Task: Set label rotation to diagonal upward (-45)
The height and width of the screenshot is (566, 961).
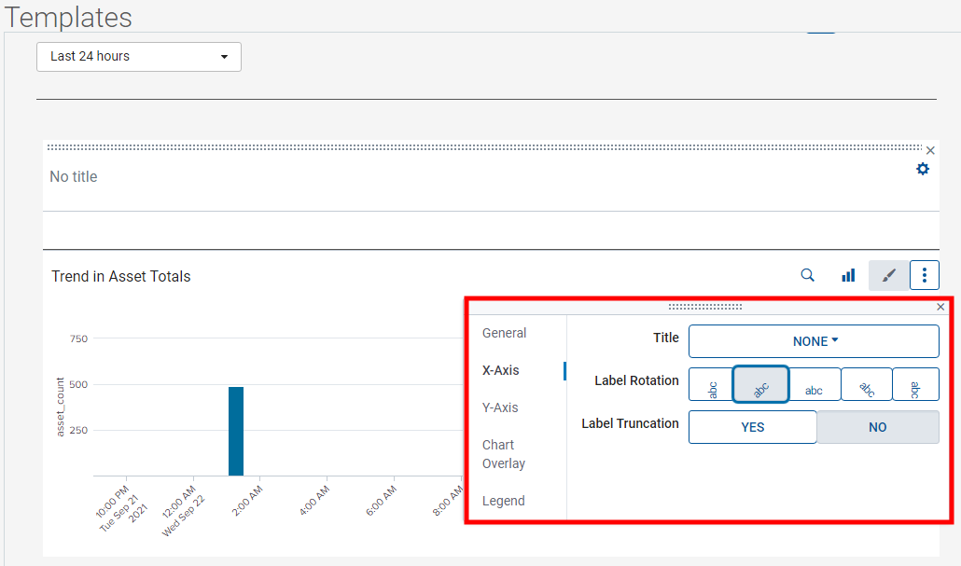Action: pos(760,384)
